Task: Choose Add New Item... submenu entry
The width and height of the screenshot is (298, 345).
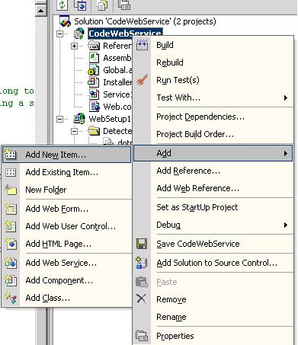Action: click(x=66, y=155)
